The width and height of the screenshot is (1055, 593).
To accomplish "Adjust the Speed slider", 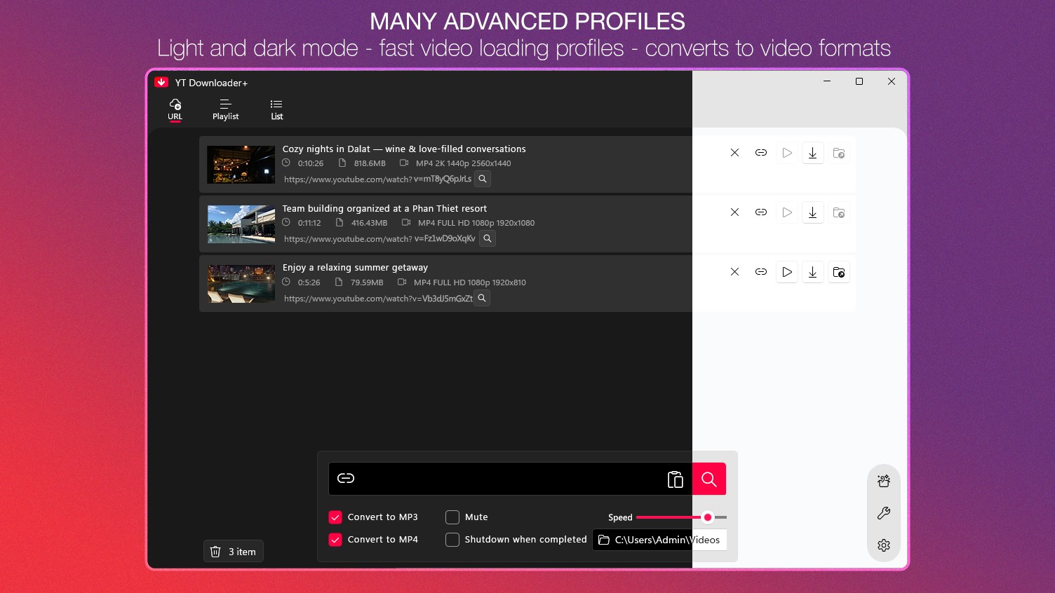I will pos(707,517).
